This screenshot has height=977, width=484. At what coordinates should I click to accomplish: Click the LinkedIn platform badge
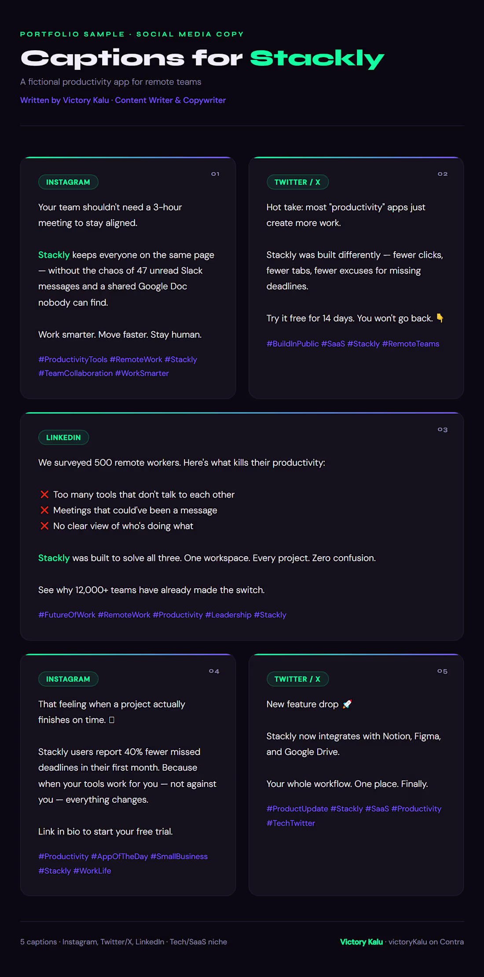(x=63, y=438)
